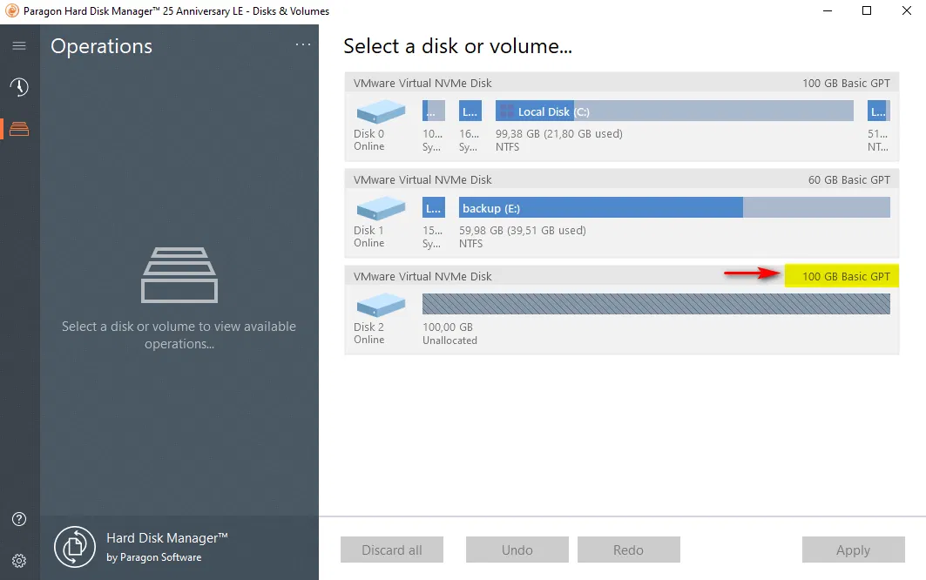
Task: Open the settings gear icon
Action: click(19, 561)
